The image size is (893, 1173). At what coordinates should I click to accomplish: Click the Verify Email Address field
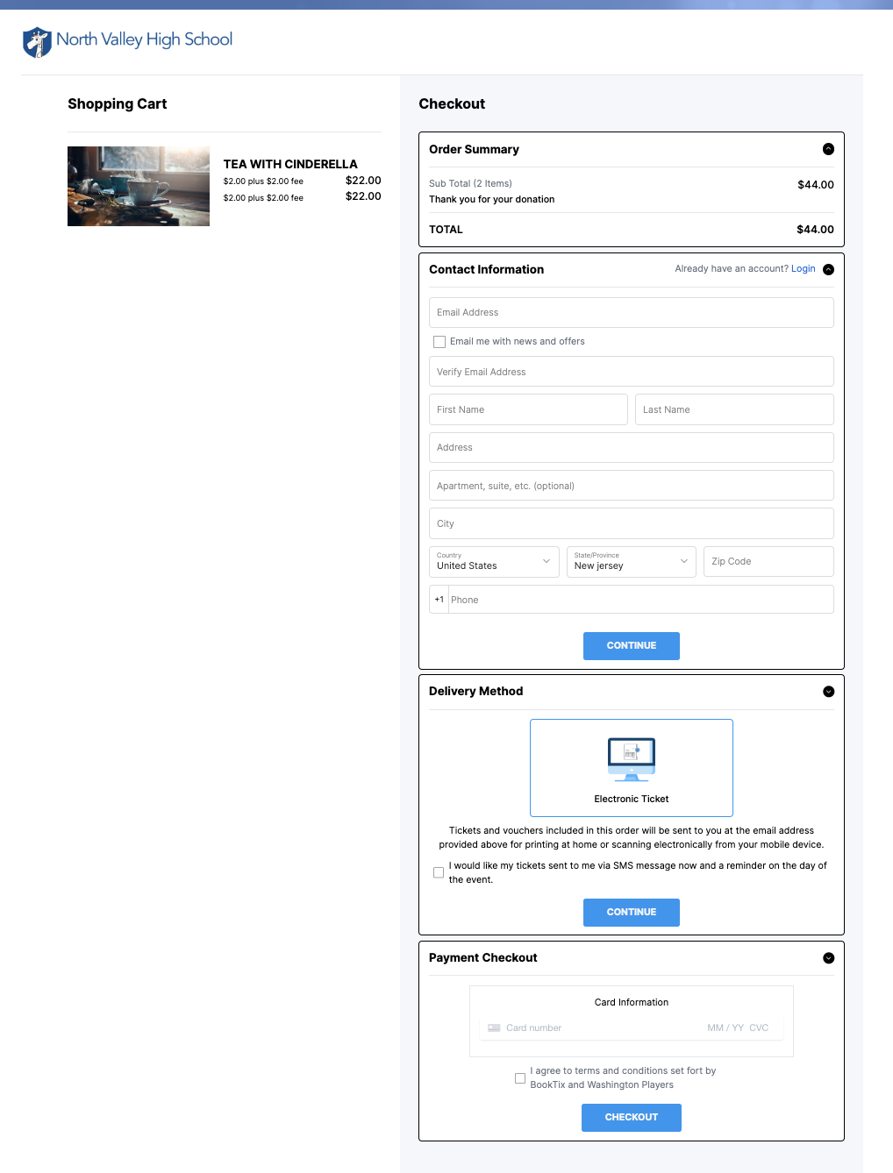tap(632, 372)
